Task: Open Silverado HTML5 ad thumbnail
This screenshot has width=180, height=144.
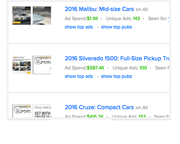Action: click(42, 65)
